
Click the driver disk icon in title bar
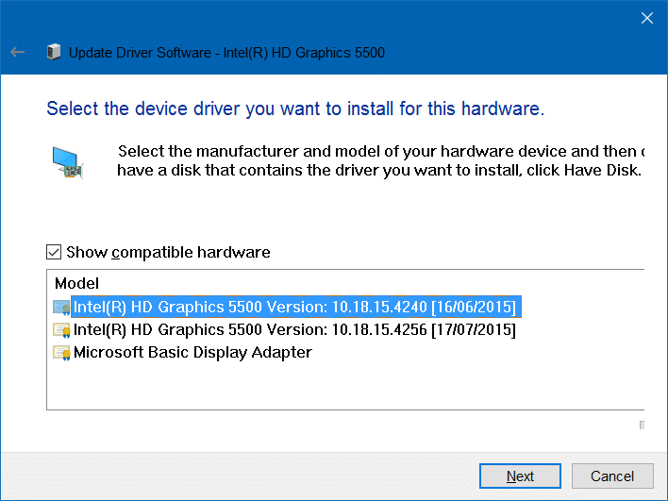54,52
